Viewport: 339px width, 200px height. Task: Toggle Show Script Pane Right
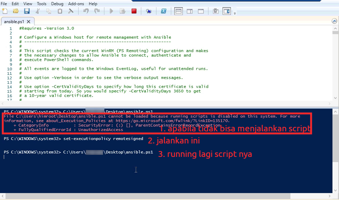click(189, 11)
